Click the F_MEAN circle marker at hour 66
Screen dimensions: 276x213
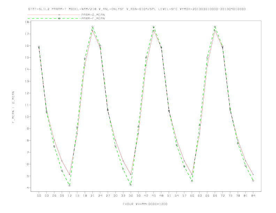[x=207, y=58]
